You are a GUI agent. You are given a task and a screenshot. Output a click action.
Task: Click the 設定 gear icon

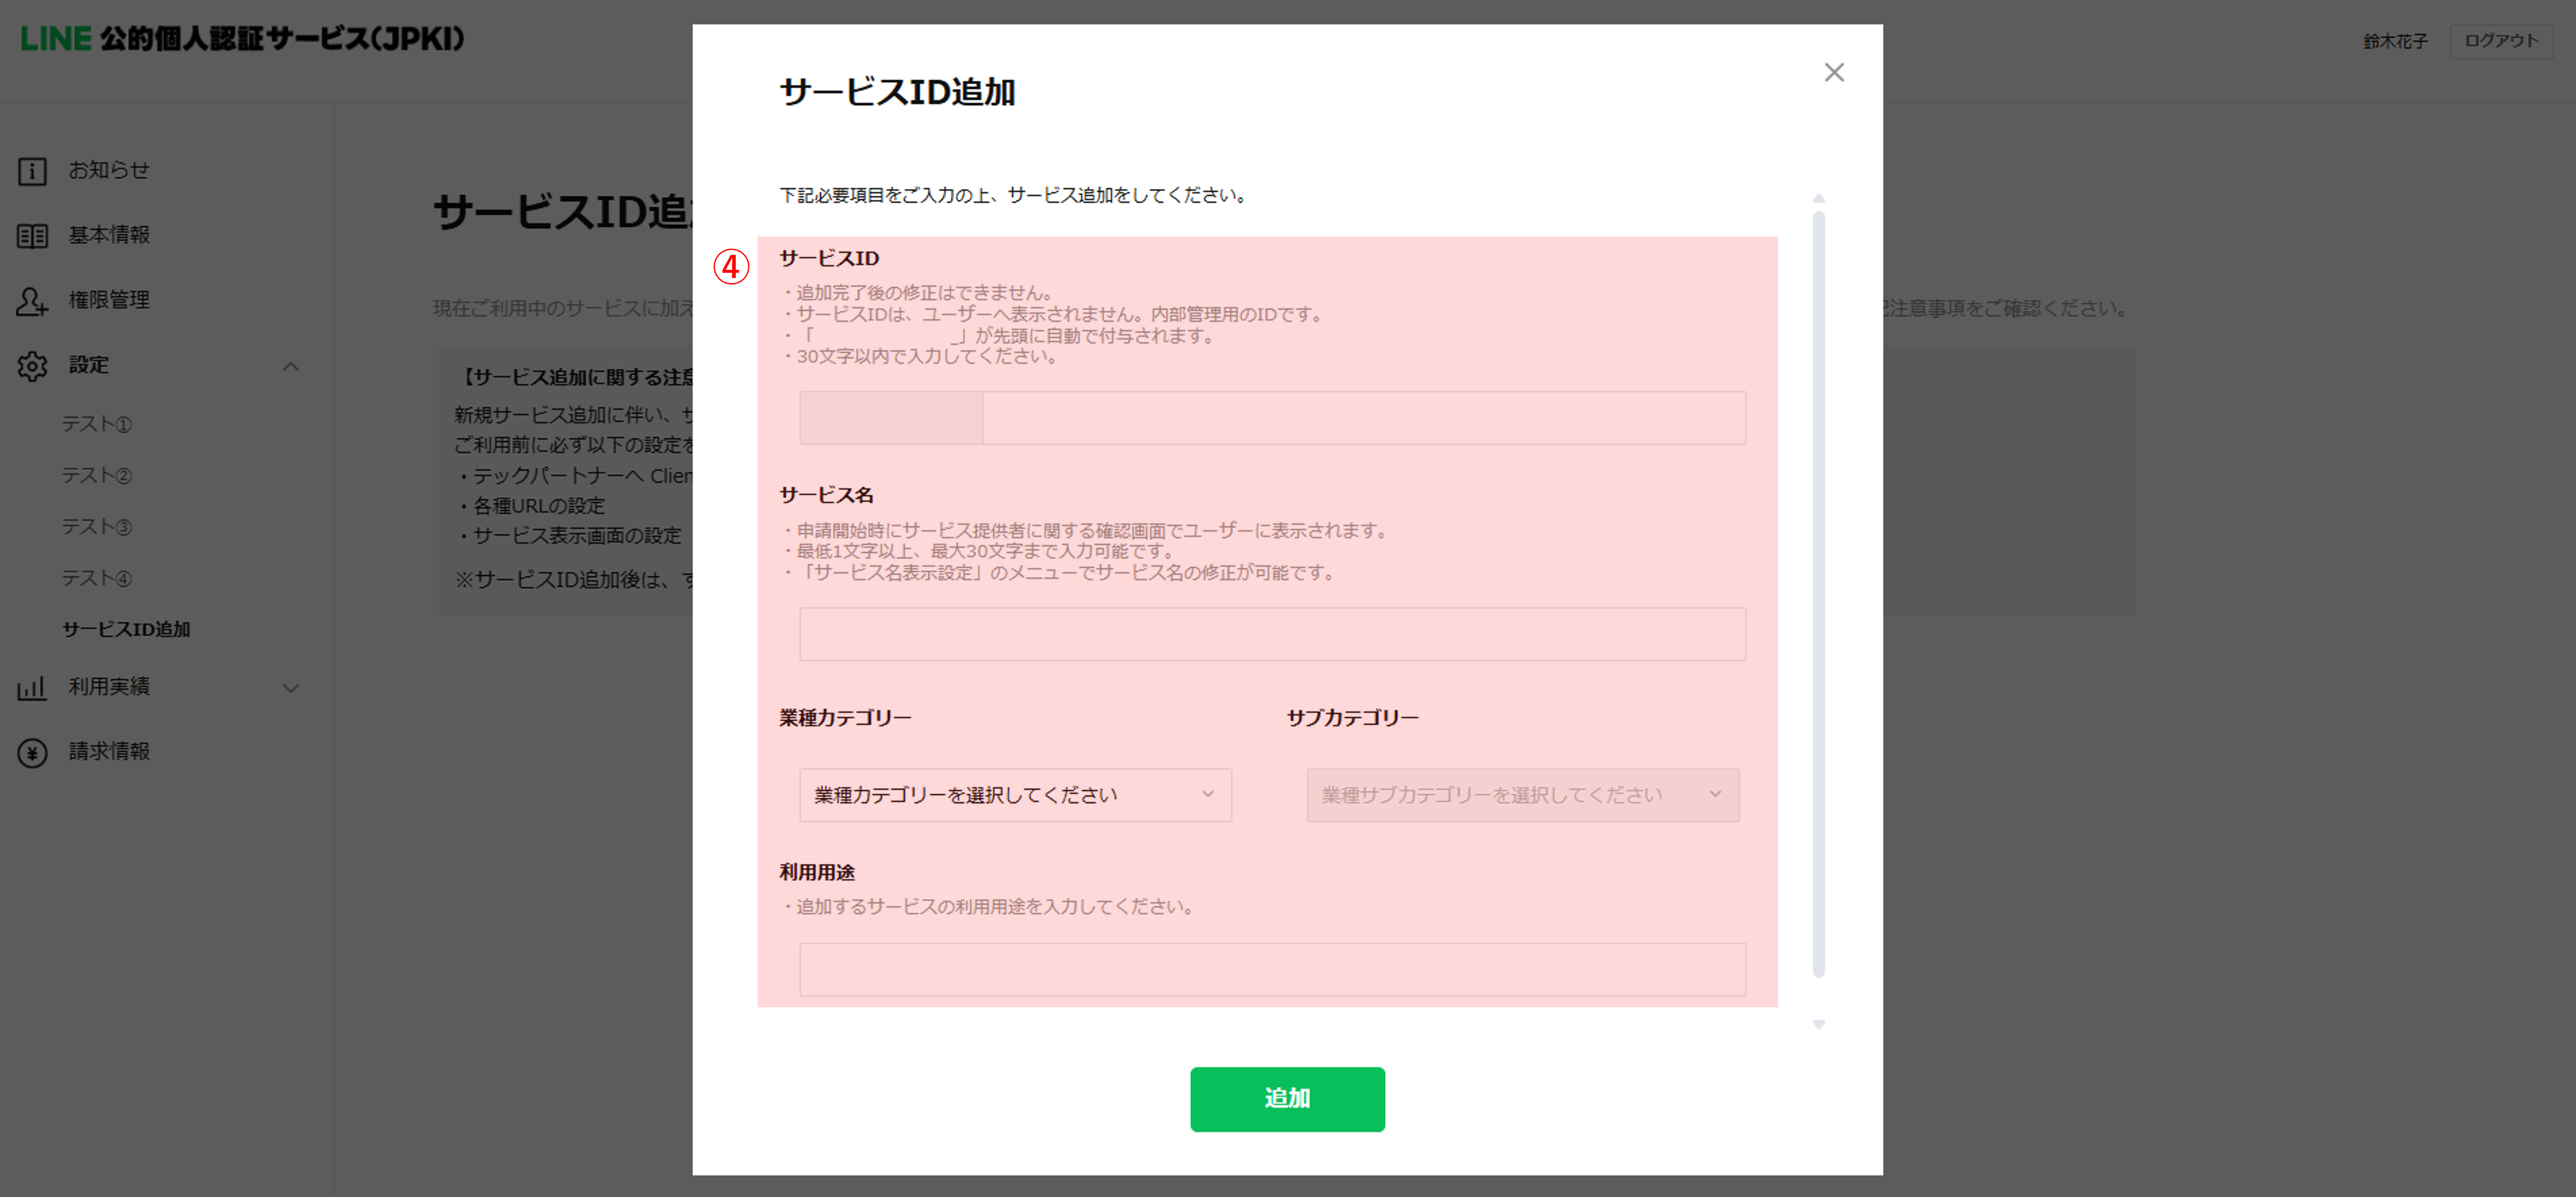coord(32,366)
